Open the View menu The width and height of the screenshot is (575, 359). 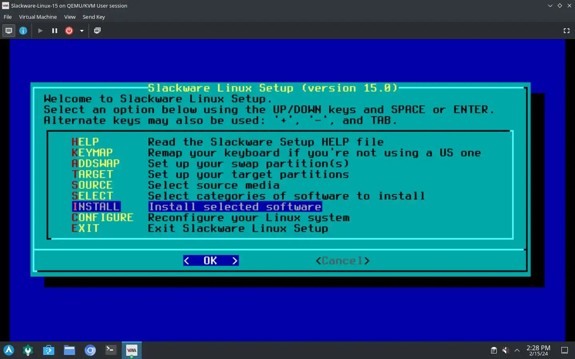pyautogui.click(x=70, y=17)
